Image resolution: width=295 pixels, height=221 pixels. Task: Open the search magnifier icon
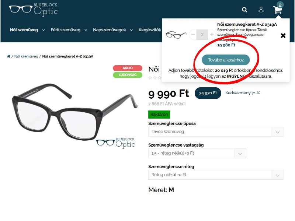tap(244, 10)
